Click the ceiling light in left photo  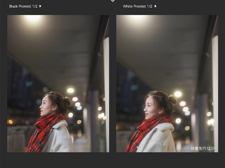[33, 18]
